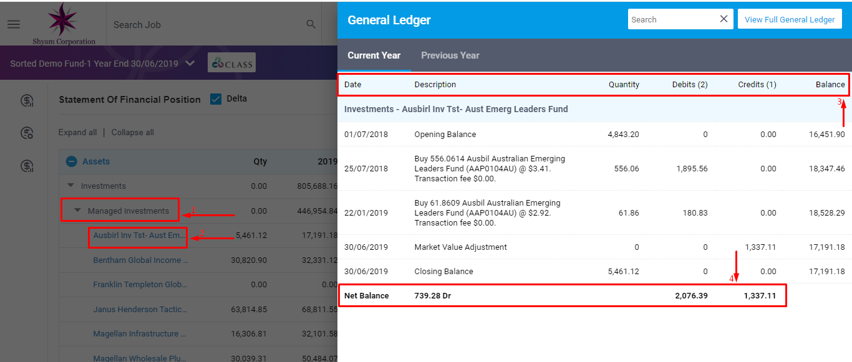Image resolution: width=852 pixels, height=362 pixels.
Task: Click the 739.28 Dr net balance
Action: pyautogui.click(x=432, y=295)
